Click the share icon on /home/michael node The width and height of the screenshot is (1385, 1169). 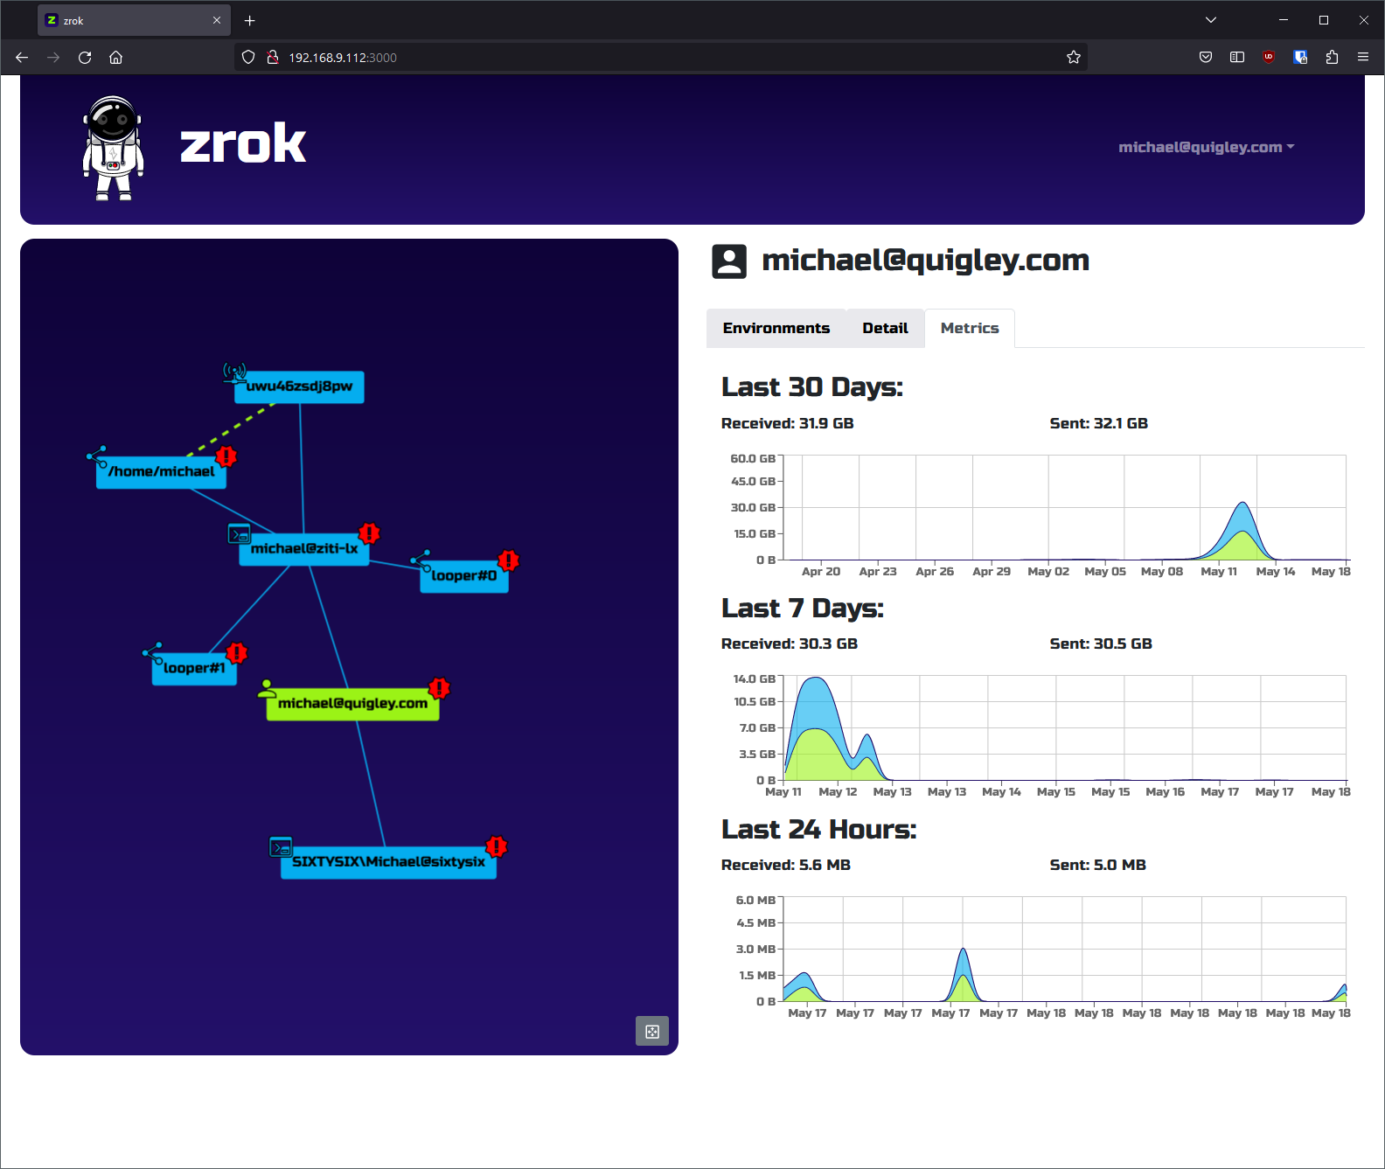point(96,456)
